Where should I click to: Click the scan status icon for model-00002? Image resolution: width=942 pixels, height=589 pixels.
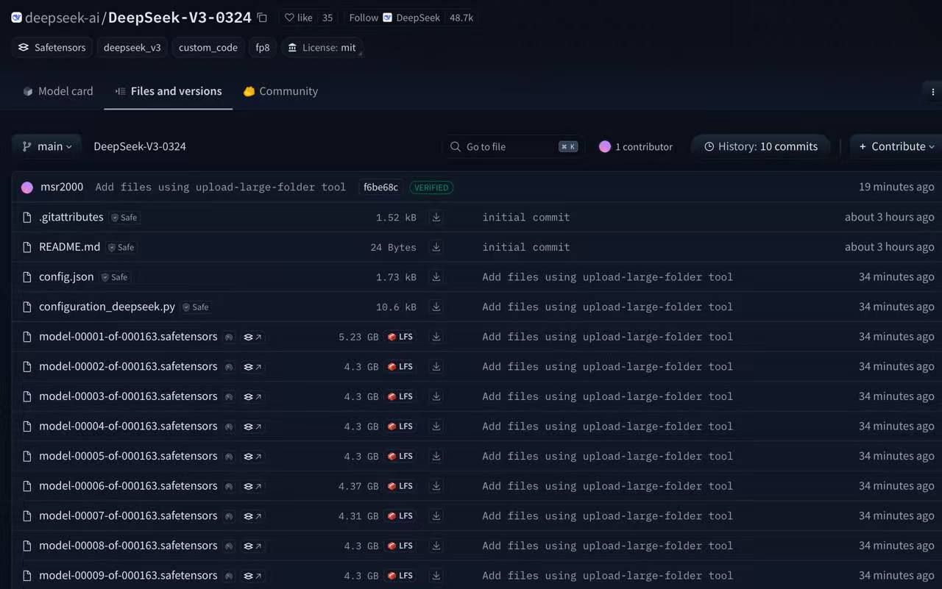point(229,367)
